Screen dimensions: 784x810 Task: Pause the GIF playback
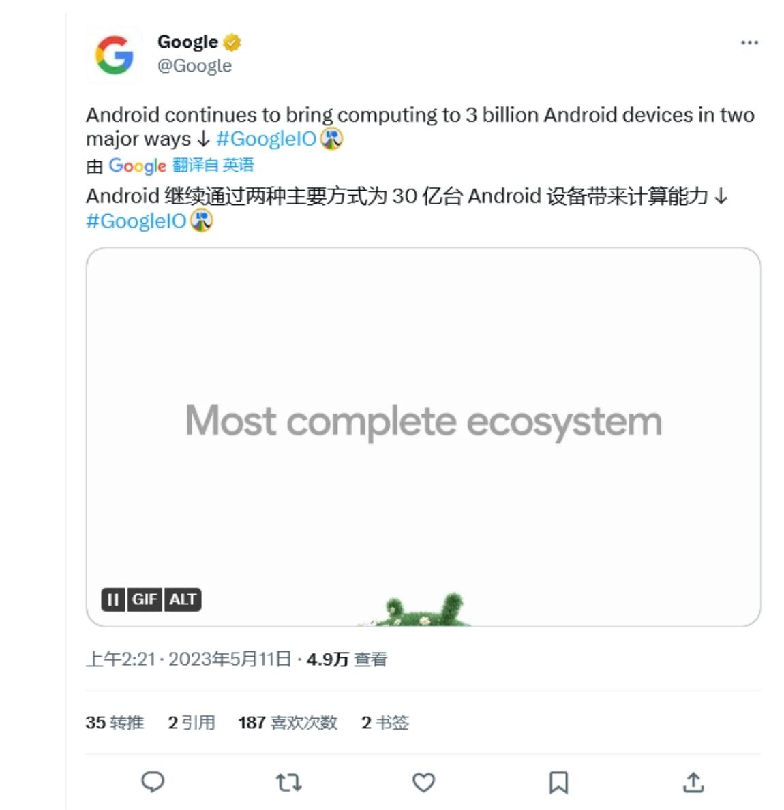(x=113, y=599)
